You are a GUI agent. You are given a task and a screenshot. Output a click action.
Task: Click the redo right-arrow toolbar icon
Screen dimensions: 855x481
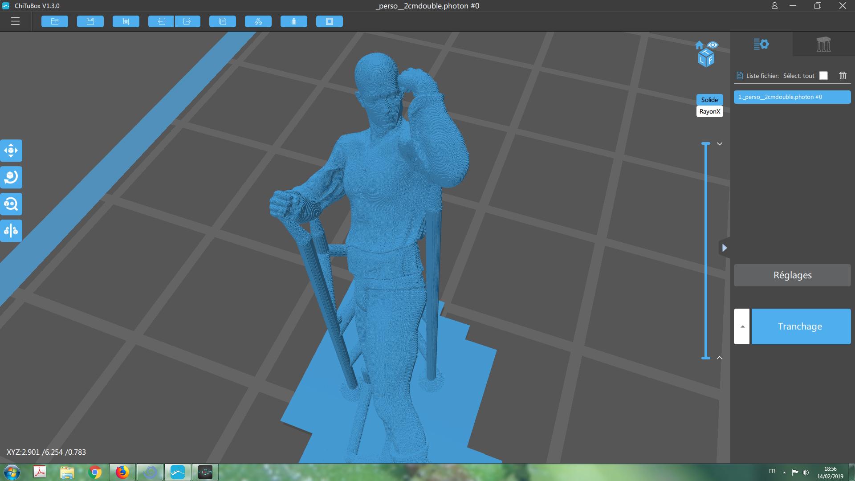coord(187,21)
